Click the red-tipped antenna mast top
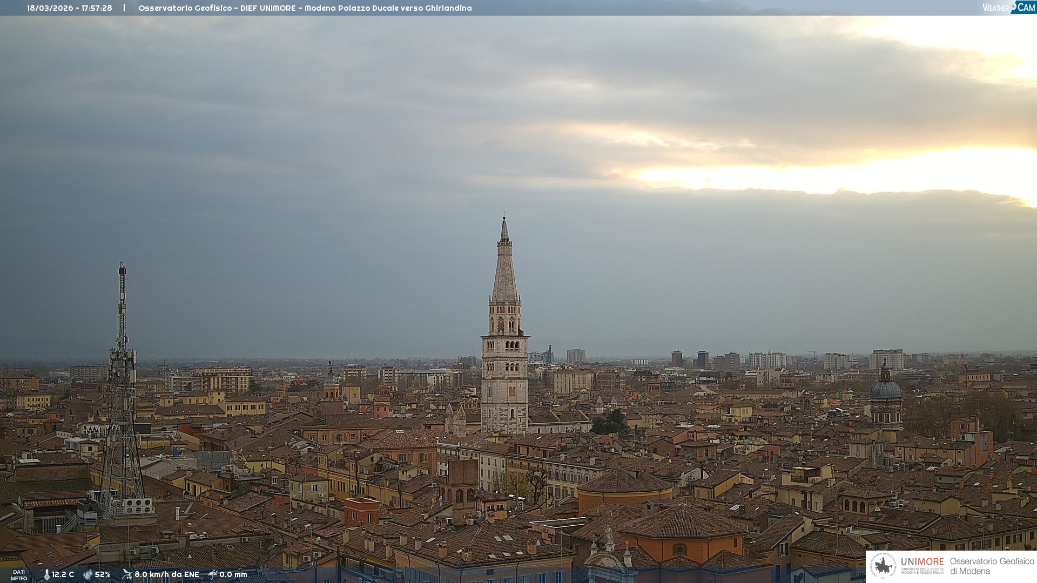 123,271
